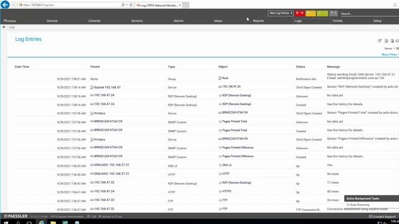Click the New Log Entries button
Image resolution: width=399 pixels, height=224 pixels.
281,13
